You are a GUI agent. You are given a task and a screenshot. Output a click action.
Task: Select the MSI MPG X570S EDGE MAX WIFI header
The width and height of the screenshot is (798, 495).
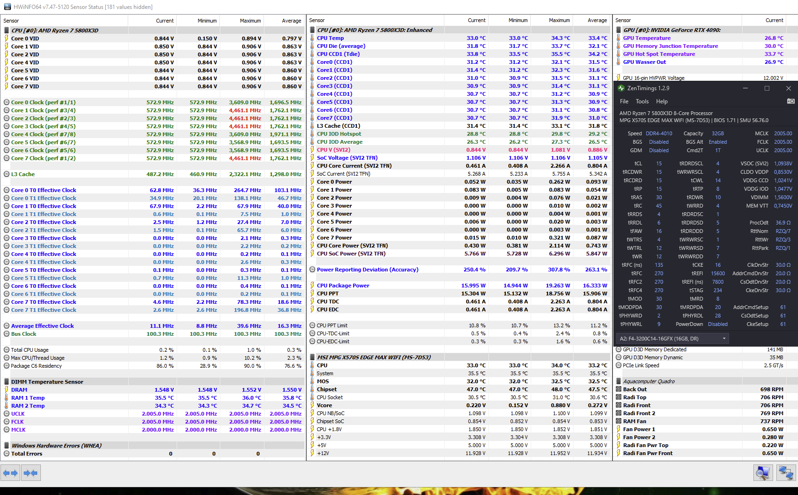click(459, 357)
